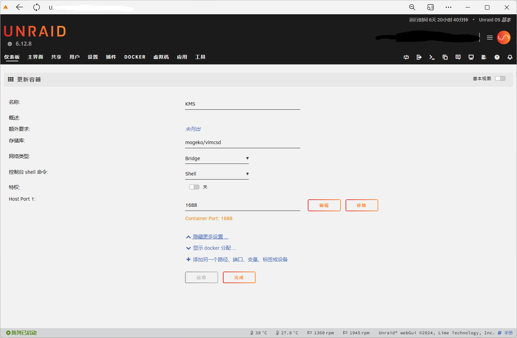This screenshot has width=517, height=338.
Task: Click the Host Port field containing 1688
Action: point(243,205)
